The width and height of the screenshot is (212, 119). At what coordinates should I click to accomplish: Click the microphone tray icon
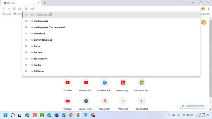point(179,115)
